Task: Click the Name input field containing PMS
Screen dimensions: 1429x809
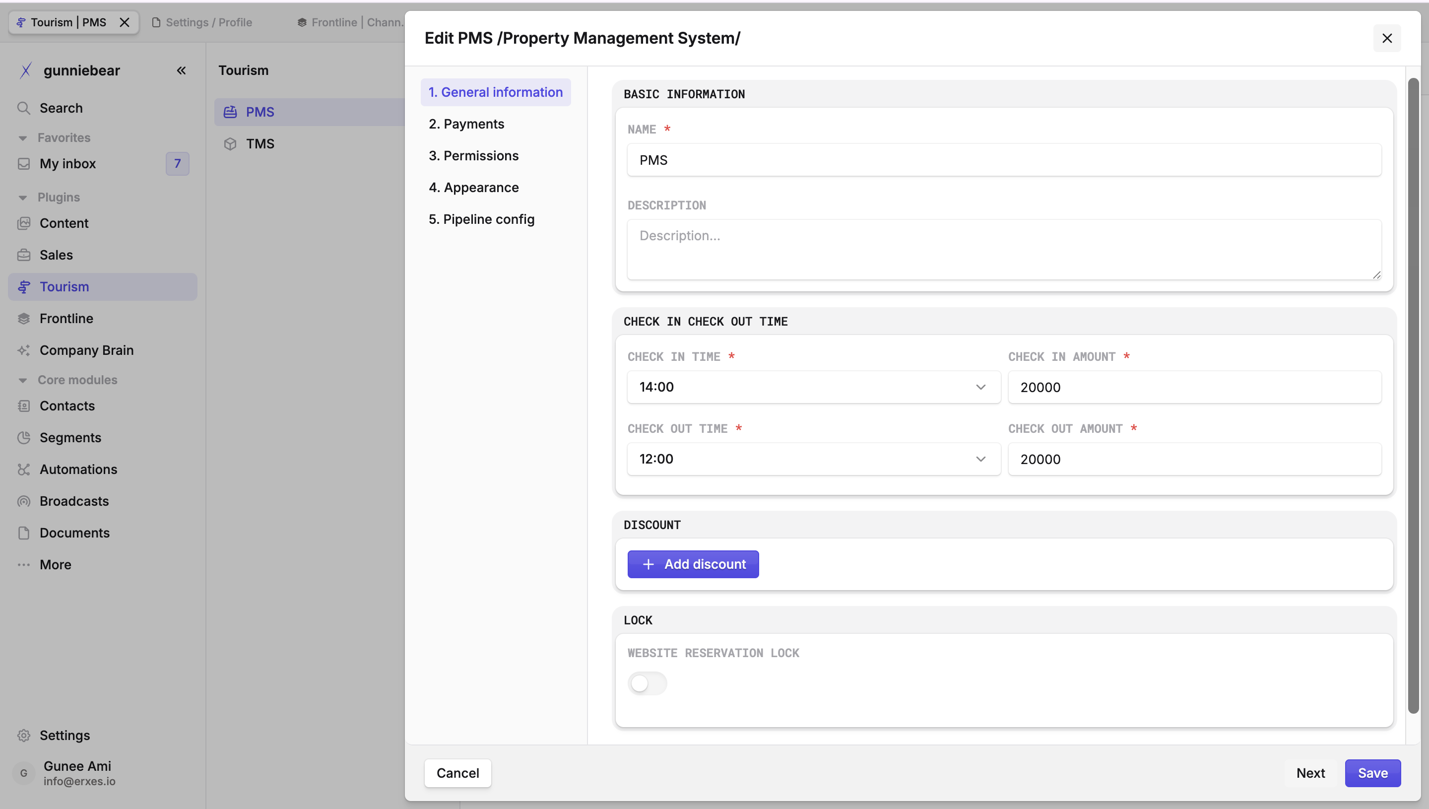Action: coord(1004,160)
